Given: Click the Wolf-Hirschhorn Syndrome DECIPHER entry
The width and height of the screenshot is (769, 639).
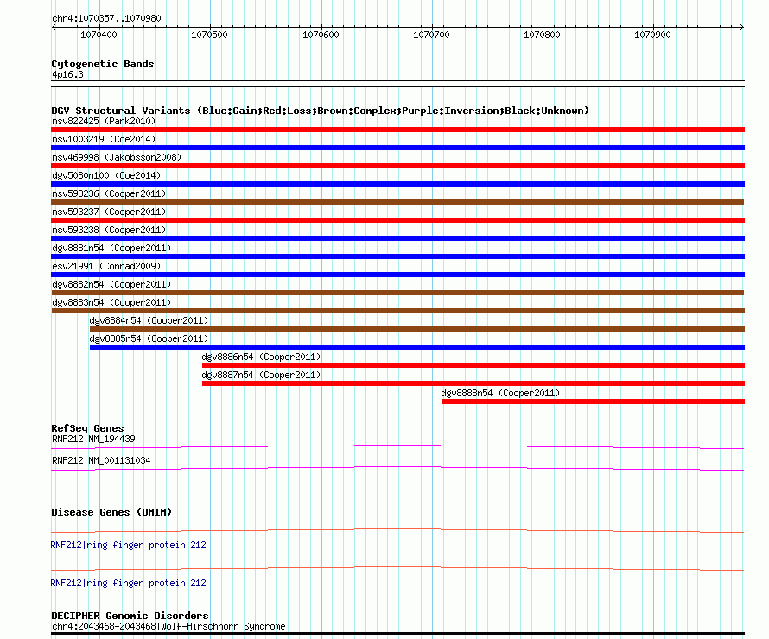Looking at the screenshot, I should [168, 626].
